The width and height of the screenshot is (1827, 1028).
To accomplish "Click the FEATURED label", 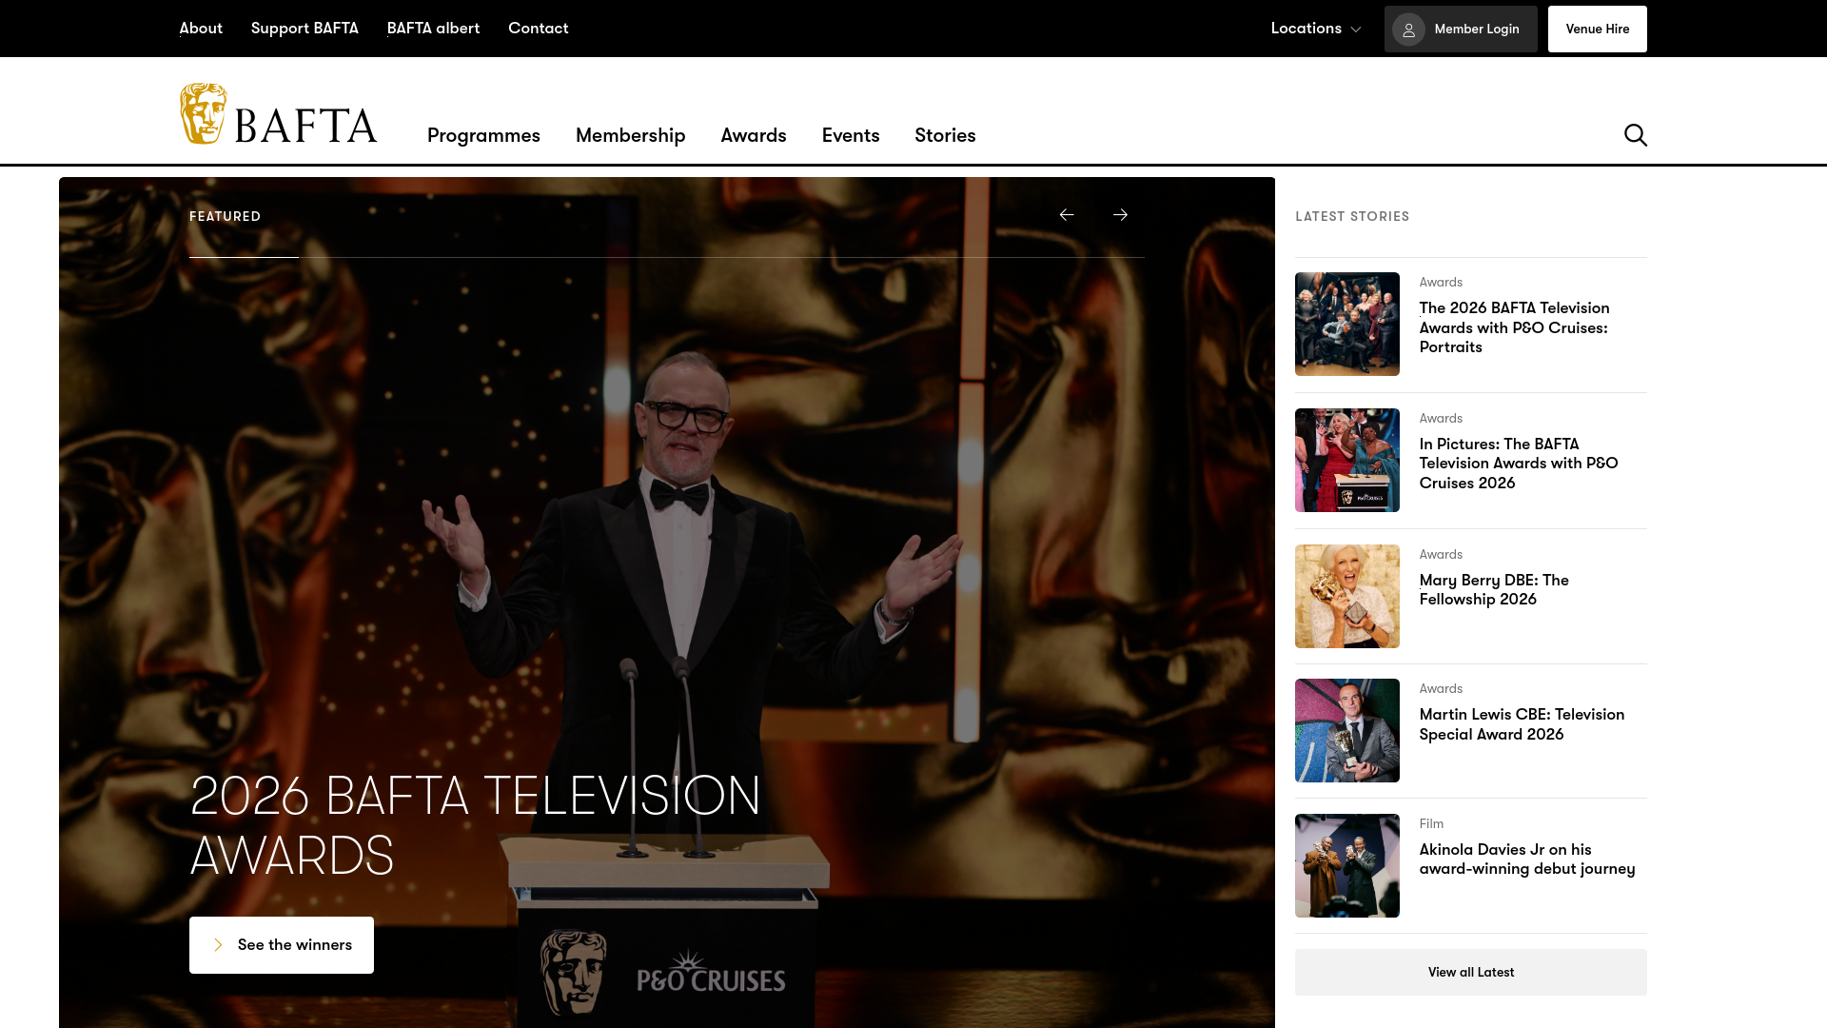I will [225, 217].
